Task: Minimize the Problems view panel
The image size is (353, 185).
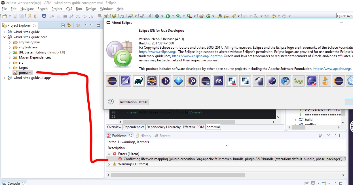Action: (335, 135)
